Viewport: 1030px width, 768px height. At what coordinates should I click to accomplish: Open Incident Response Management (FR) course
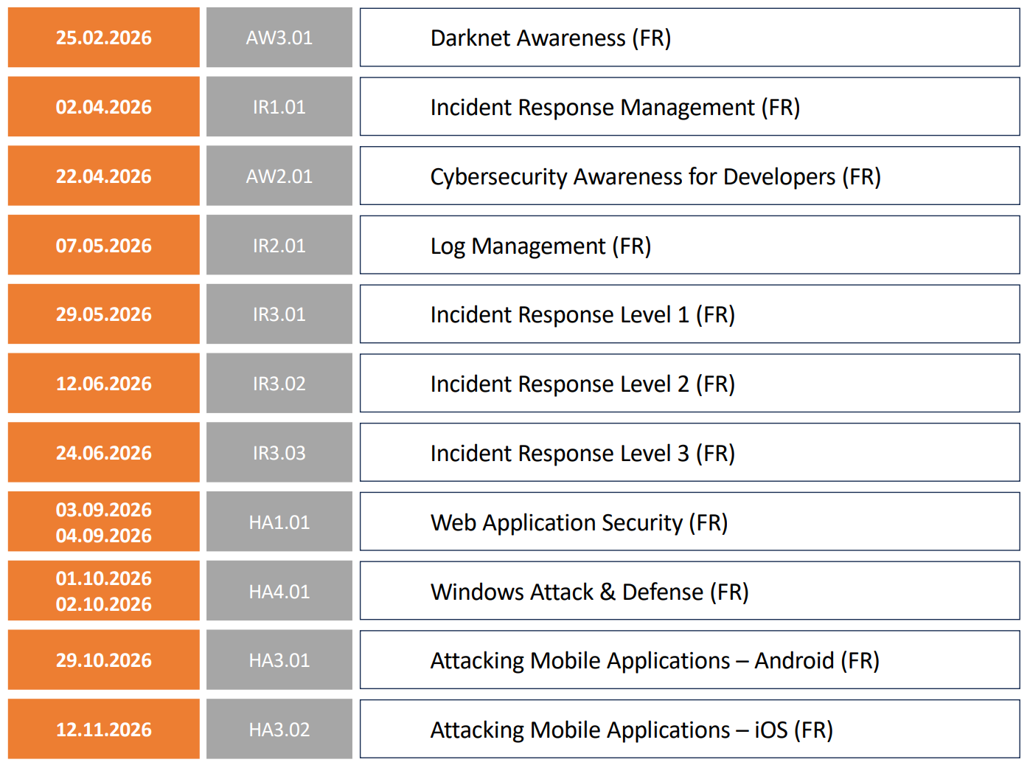click(x=614, y=108)
